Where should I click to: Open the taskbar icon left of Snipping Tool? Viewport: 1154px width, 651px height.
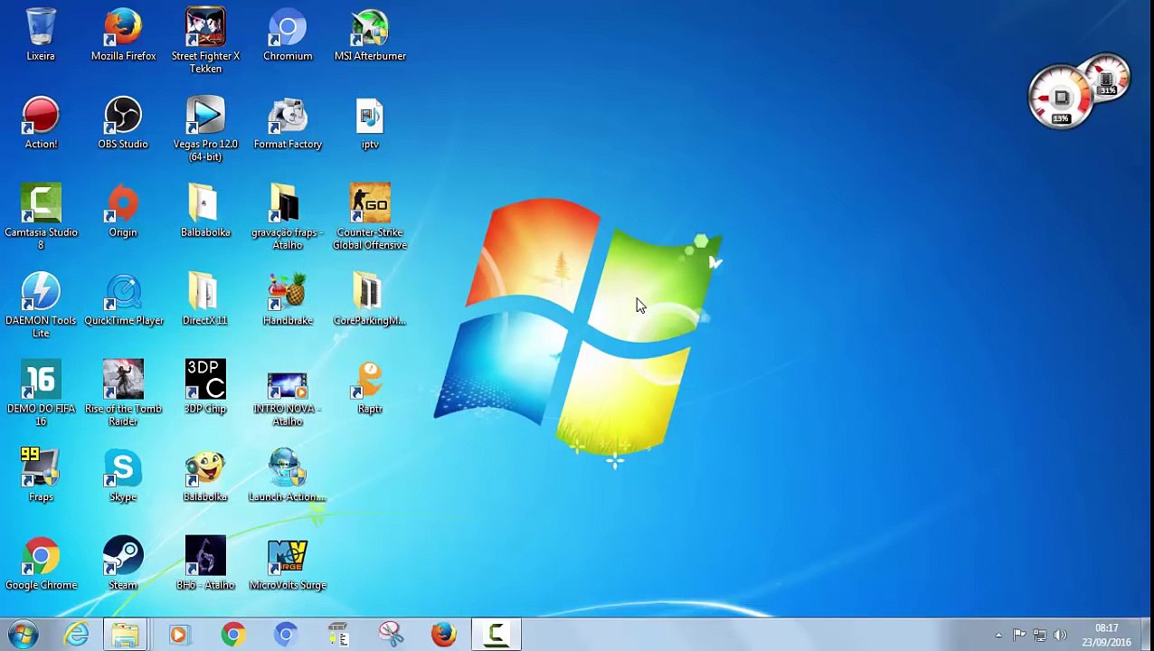tap(338, 635)
